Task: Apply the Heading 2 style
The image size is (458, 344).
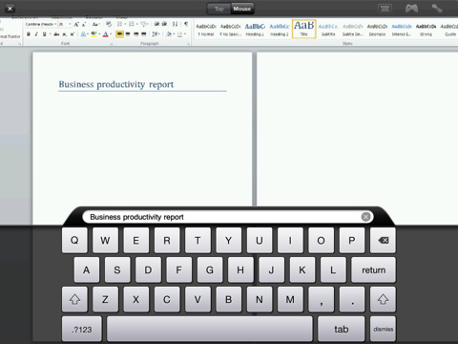Action: [x=280, y=30]
